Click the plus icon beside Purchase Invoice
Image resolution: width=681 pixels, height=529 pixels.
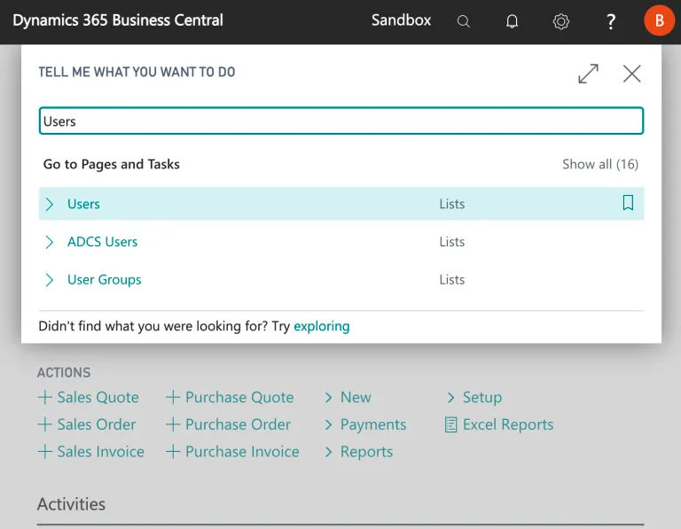pyautogui.click(x=173, y=451)
